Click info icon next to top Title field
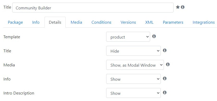 point(183,7)
